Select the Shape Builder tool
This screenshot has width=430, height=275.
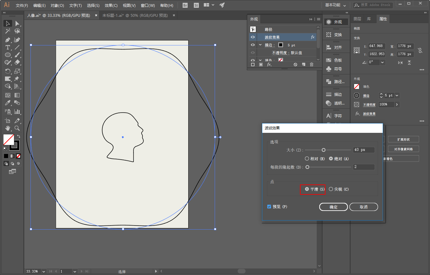(8, 86)
